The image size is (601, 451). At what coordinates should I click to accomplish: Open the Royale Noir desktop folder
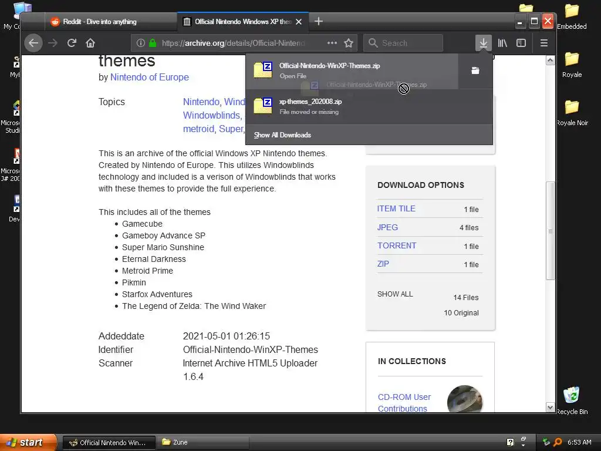click(x=572, y=113)
